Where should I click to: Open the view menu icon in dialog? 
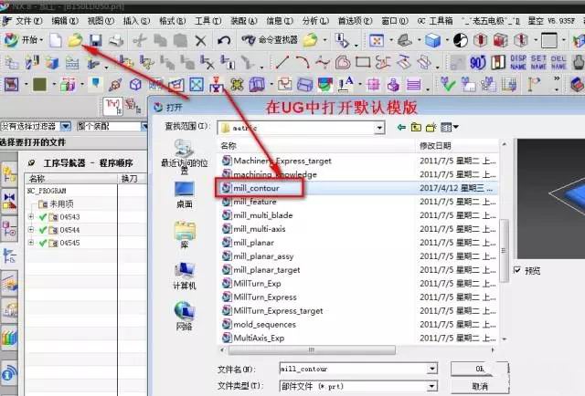tap(449, 128)
